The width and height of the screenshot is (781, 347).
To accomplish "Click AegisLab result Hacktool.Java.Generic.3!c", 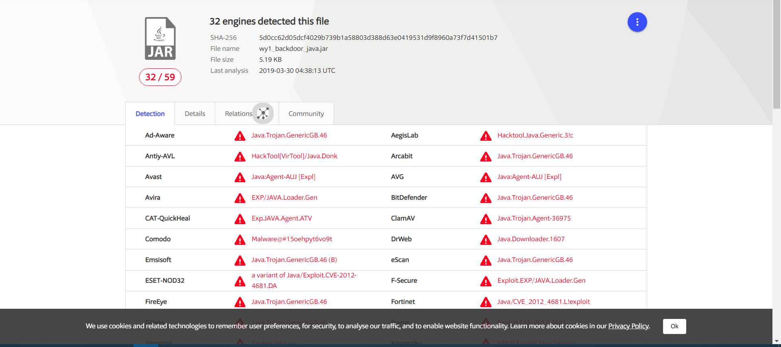I will 535,135.
